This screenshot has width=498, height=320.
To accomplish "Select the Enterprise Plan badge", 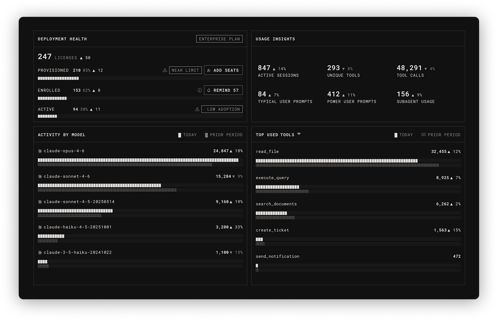I will coord(219,39).
